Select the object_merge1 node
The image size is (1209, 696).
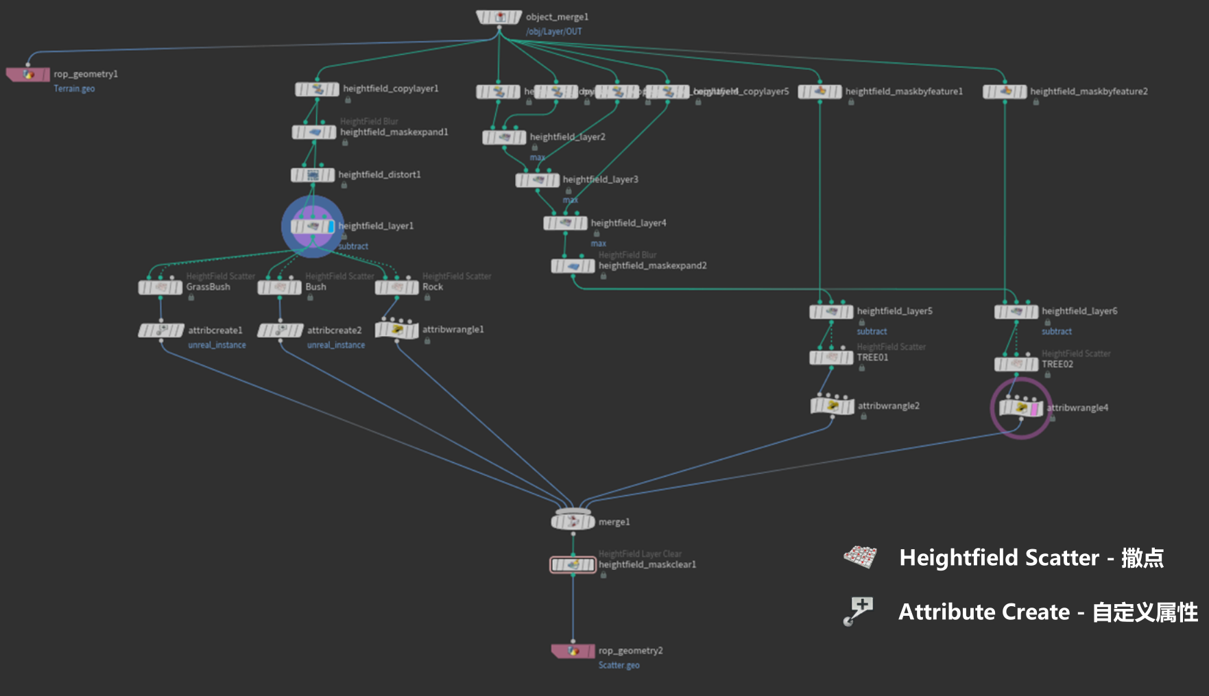[x=499, y=17]
